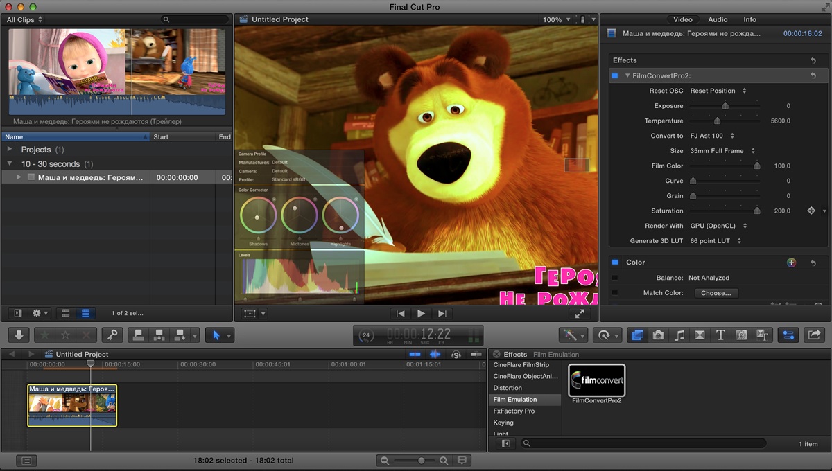Viewport: 832px width, 471px height.
Task: Click the Share project export icon
Action: tap(814, 335)
